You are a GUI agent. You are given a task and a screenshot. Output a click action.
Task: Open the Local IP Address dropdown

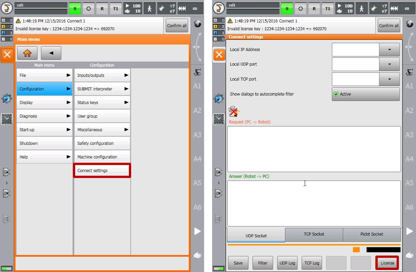389,50
